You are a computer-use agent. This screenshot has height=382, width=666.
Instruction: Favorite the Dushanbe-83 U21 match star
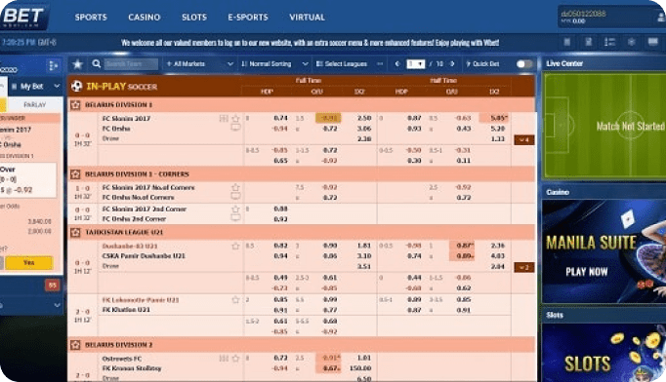[x=235, y=246]
